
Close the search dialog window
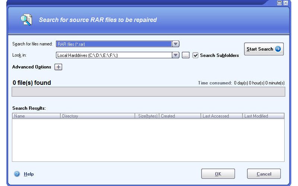(x=286, y=3)
